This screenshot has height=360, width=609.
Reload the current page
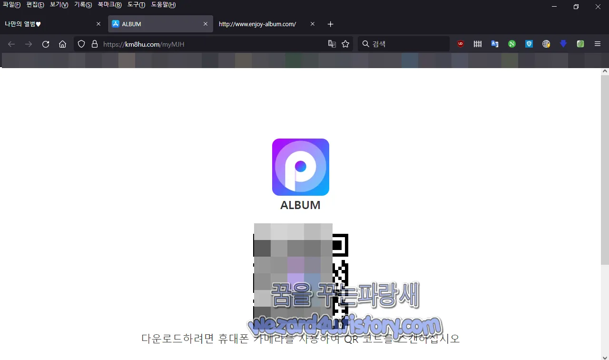(45, 44)
